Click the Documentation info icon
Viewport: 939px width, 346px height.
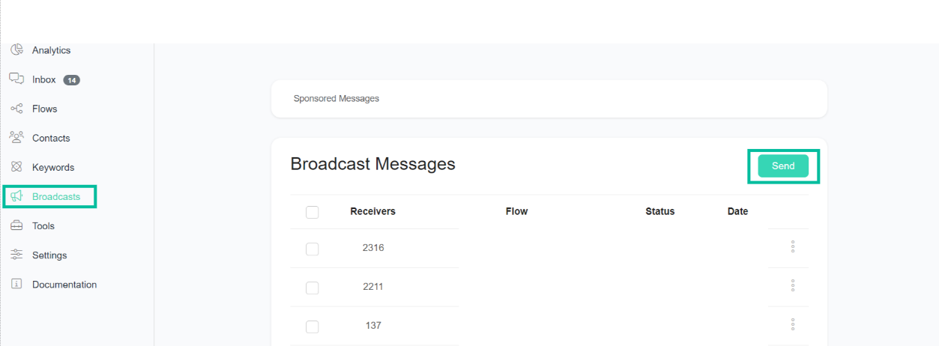[16, 285]
